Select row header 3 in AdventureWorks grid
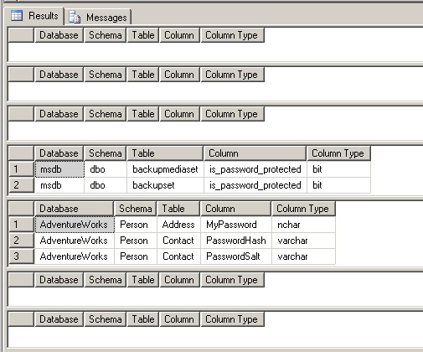 22,256
